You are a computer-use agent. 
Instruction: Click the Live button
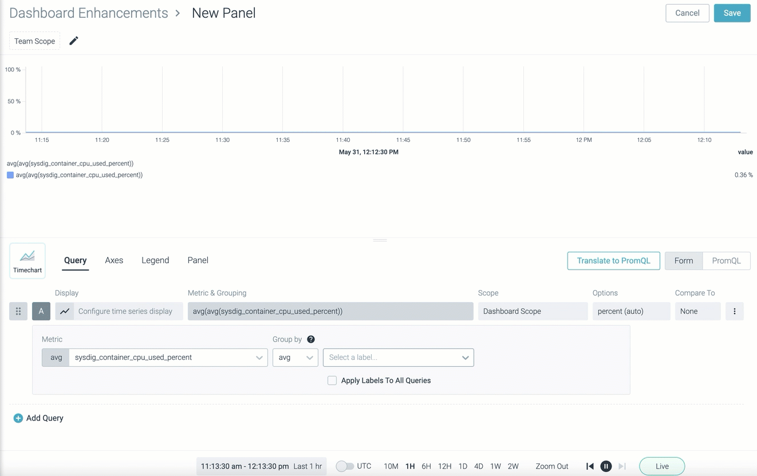pos(662,466)
